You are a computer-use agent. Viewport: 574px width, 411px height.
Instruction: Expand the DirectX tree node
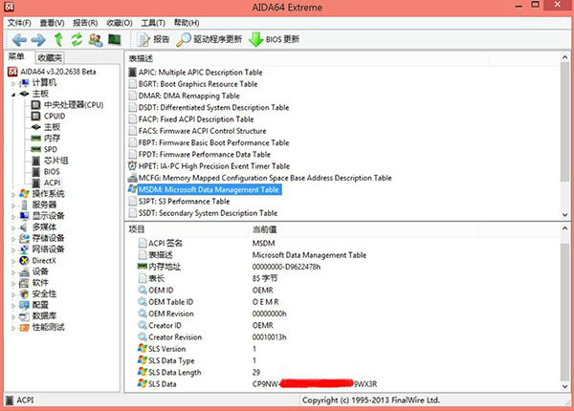[x=13, y=261]
